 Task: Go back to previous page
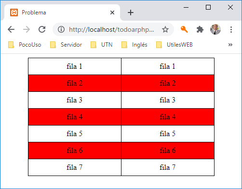[11, 29]
